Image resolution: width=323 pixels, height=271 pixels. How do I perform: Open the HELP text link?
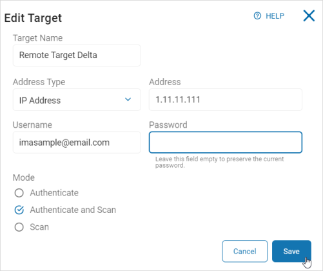(x=275, y=16)
